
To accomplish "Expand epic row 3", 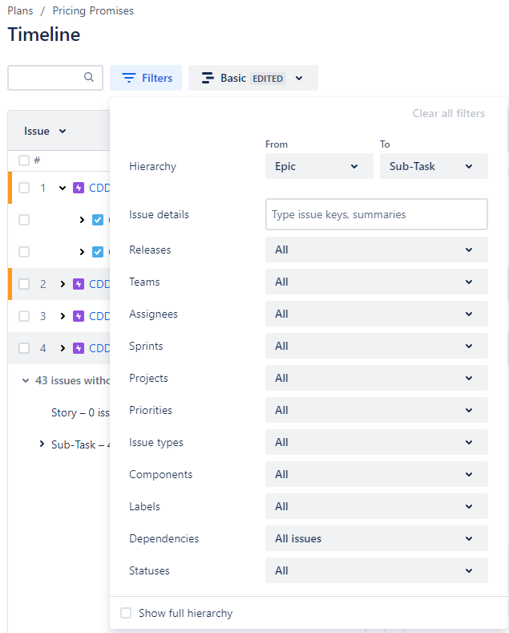I will (x=62, y=315).
